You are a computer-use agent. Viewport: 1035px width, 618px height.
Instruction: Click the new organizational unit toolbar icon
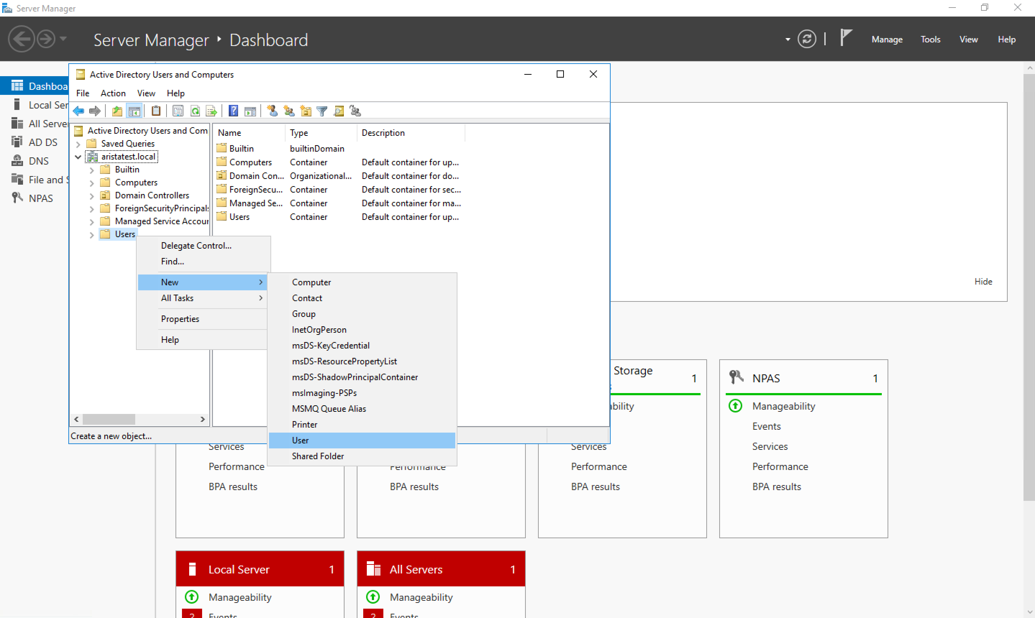[x=306, y=111]
